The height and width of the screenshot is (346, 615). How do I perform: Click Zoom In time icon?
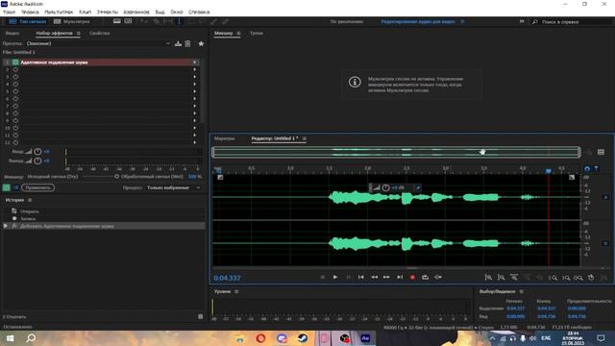tap(514, 278)
